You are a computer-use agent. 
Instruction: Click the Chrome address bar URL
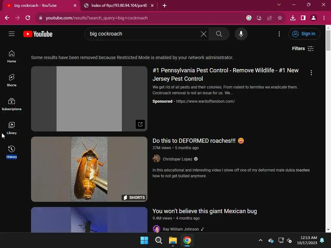96,18
